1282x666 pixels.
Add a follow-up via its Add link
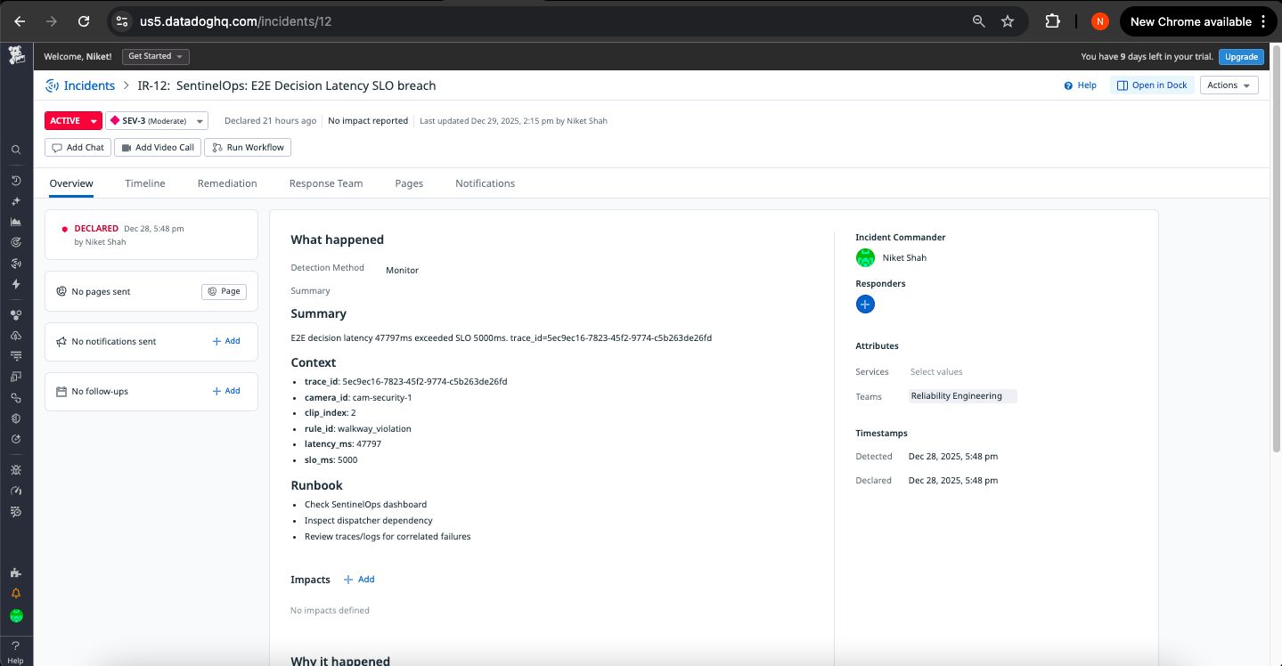pyautogui.click(x=226, y=391)
